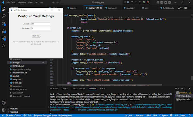Switch to the gemini.py editor tab

point(111,8)
